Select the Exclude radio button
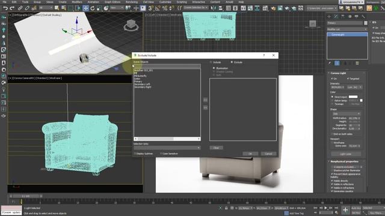This screenshot has width=385, height=216. [232, 62]
